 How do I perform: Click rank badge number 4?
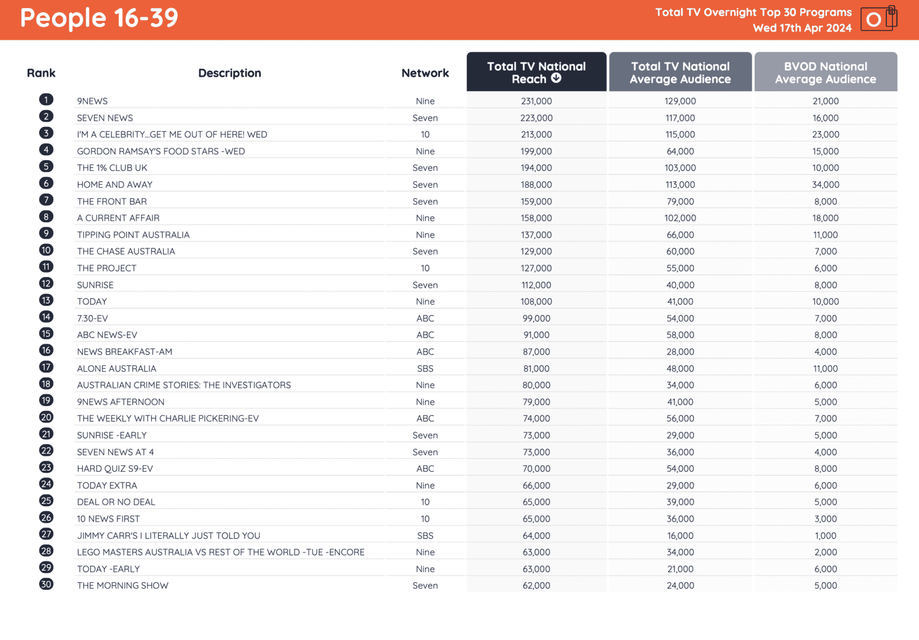tap(47, 150)
